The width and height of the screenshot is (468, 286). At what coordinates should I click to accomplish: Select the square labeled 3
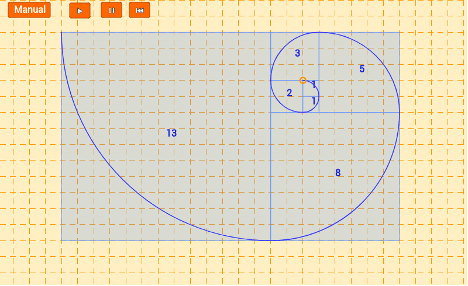tap(295, 56)
